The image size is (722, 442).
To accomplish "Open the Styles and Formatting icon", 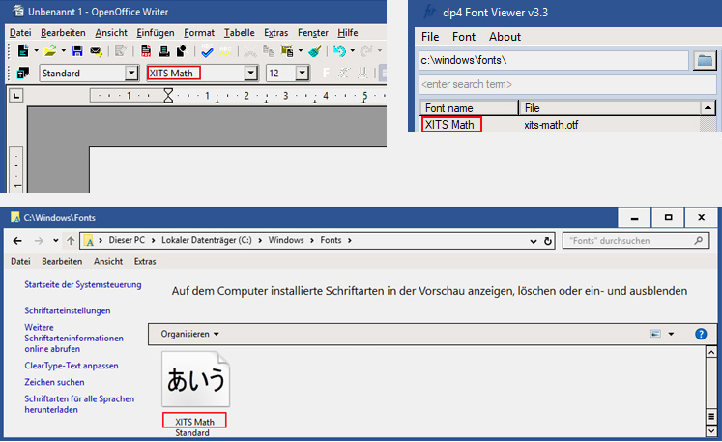I will 23,74.
